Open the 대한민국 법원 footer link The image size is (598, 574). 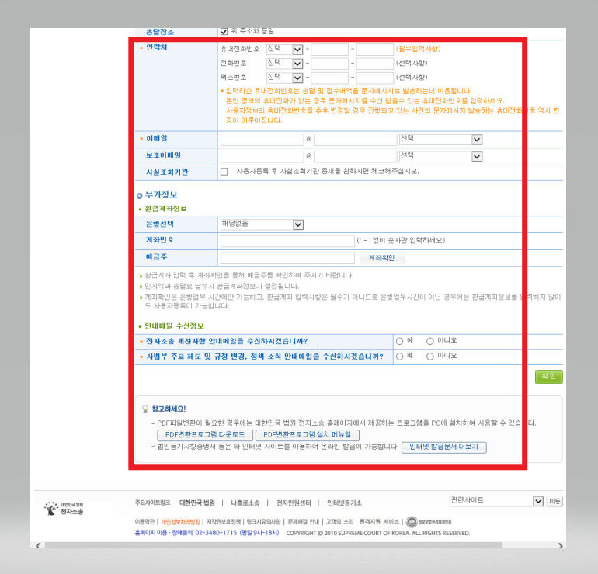(x=196, y=503)
